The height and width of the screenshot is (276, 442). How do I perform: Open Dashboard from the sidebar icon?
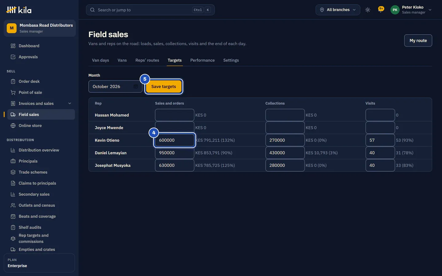(x=13, y=46)
